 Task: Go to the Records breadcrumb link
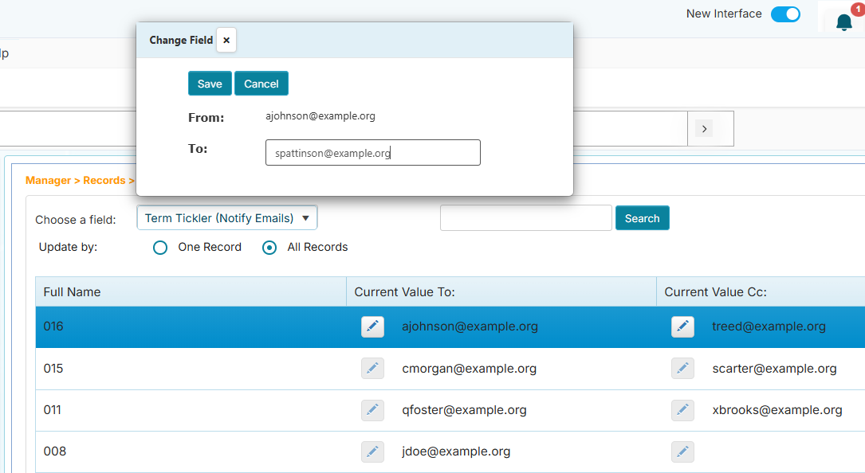coord(104,181)
